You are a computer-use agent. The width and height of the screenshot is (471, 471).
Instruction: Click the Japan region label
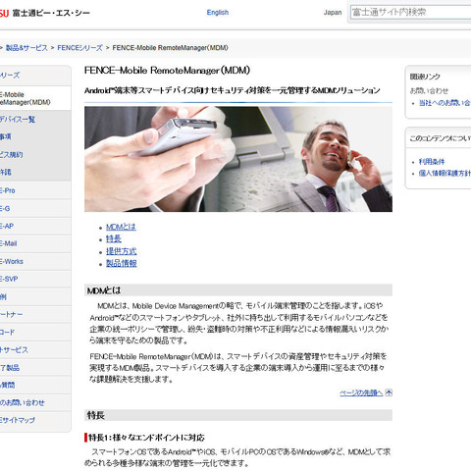333,13
